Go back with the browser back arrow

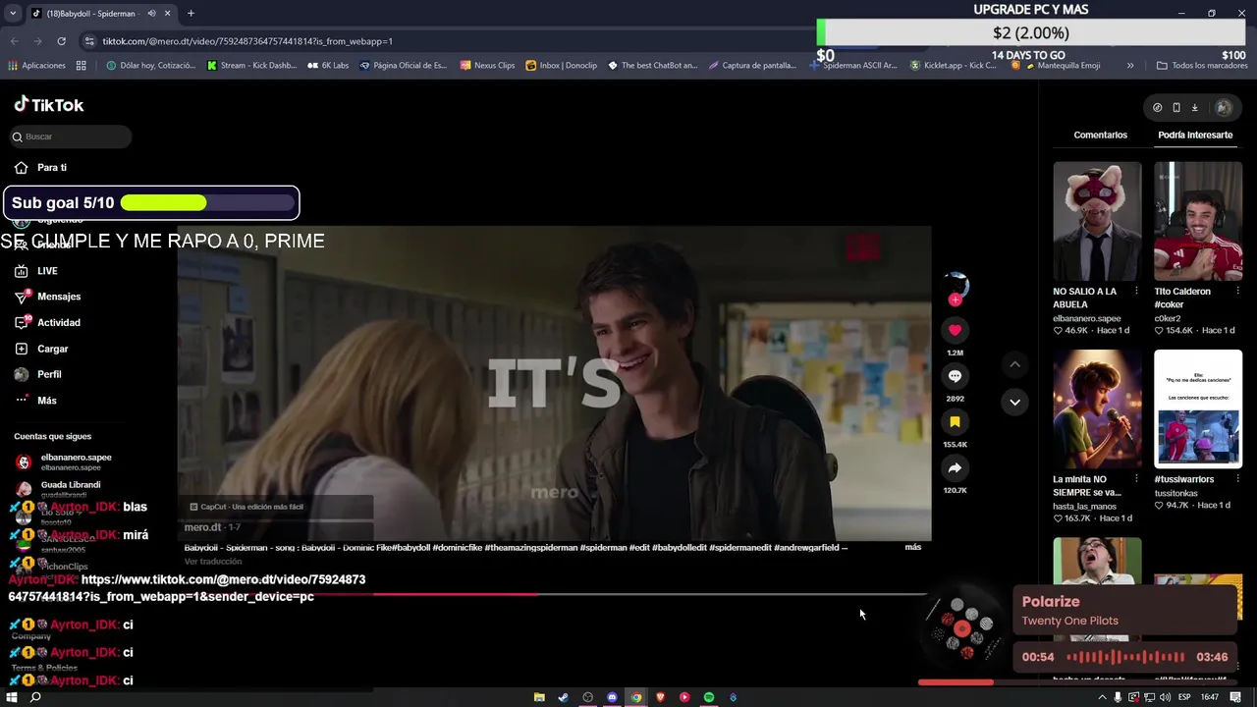coord(15,41)
